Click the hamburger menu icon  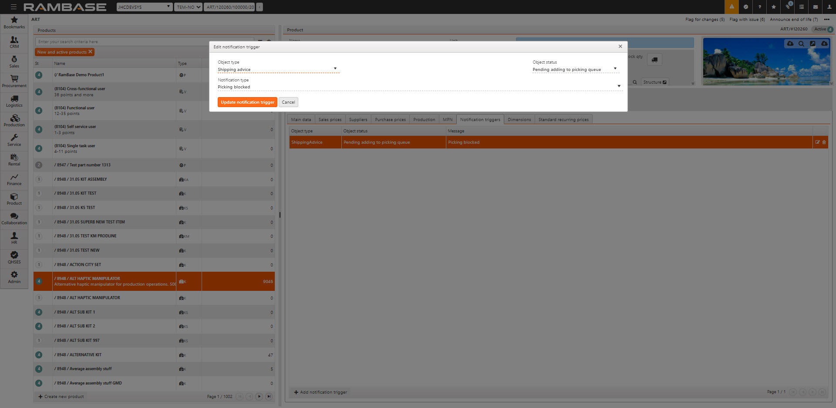pyautogui.click(x=13, y=7)
